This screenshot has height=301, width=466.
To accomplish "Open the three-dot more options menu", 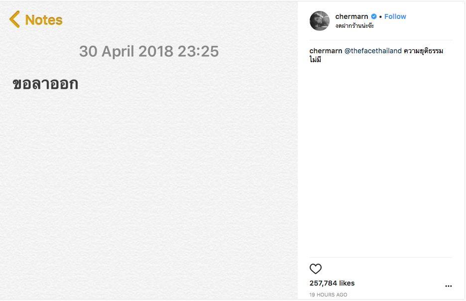I will (448, 286).
